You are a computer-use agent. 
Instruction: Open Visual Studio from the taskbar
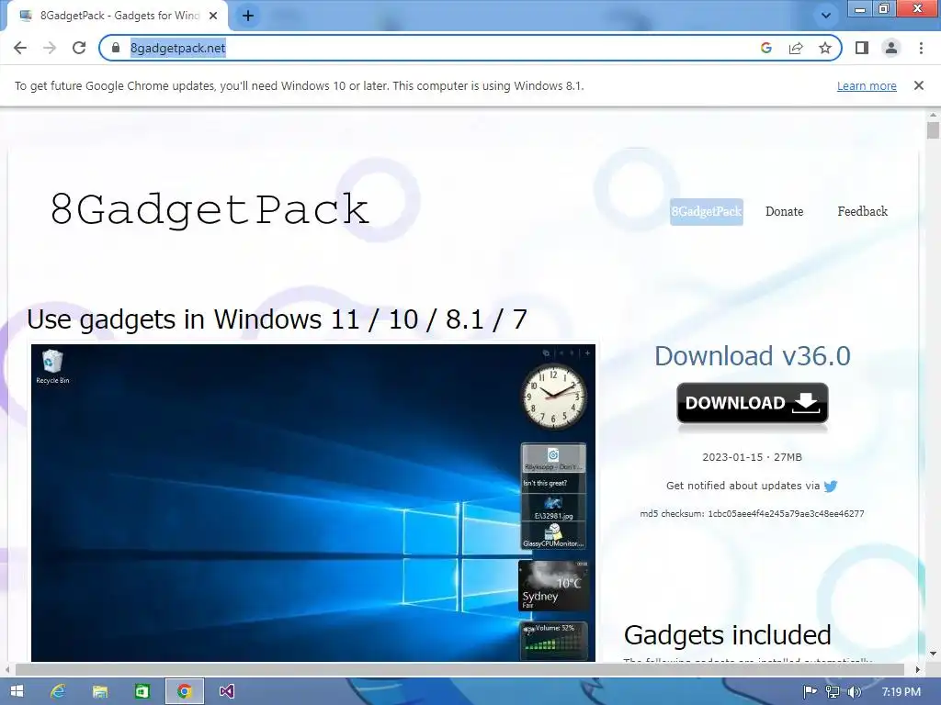[226, 691]
